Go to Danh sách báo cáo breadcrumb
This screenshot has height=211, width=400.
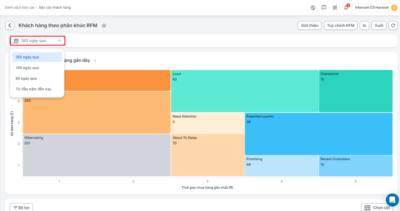20,8
